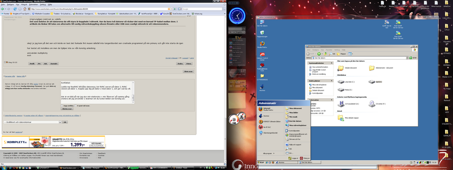Open the Firefox Verktyg menu
453x170 pixels.
tap(43, 4)
